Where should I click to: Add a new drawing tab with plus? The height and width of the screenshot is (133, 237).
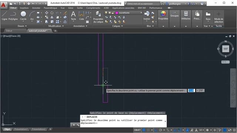pos(55,31)
